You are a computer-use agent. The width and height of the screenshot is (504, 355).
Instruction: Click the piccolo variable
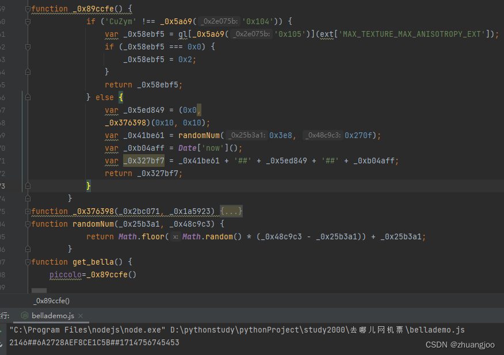pos(66,274)
